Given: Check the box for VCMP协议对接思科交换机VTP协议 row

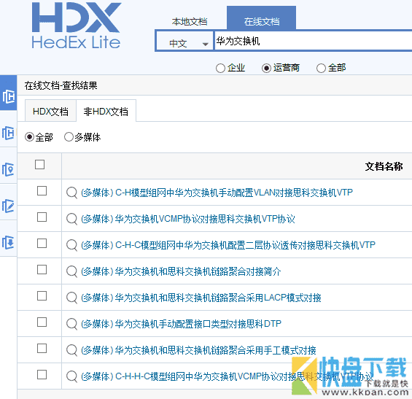Looking at the screenshot, I should [x=42, y=217].
